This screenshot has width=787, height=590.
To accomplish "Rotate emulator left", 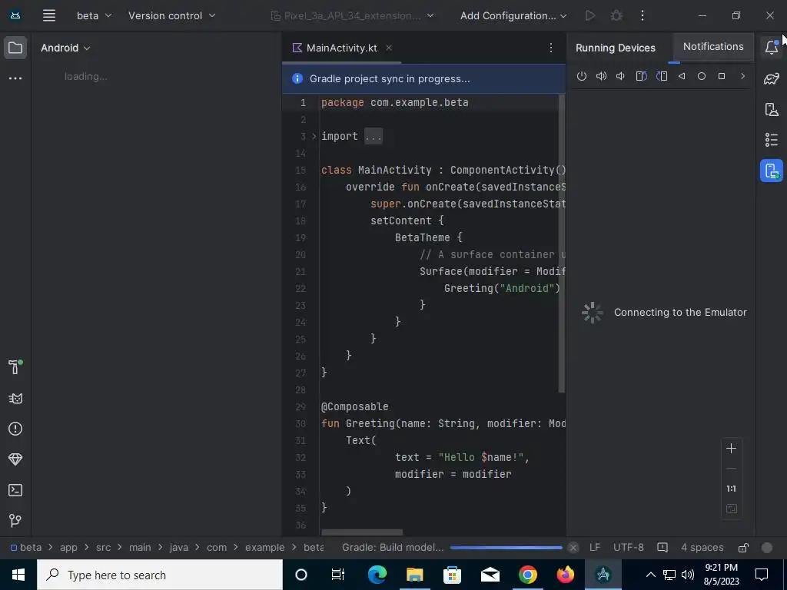I will coord(642,76).
